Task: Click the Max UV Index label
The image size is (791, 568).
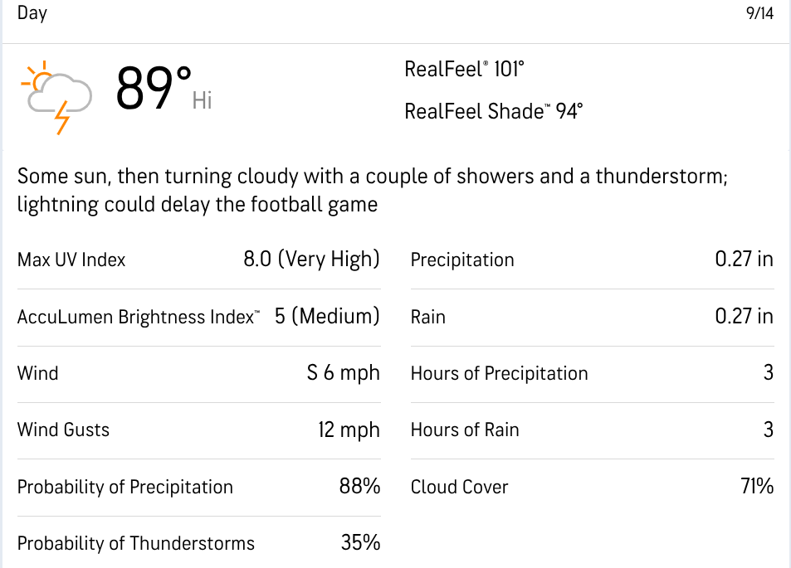Action: point(71,260)
